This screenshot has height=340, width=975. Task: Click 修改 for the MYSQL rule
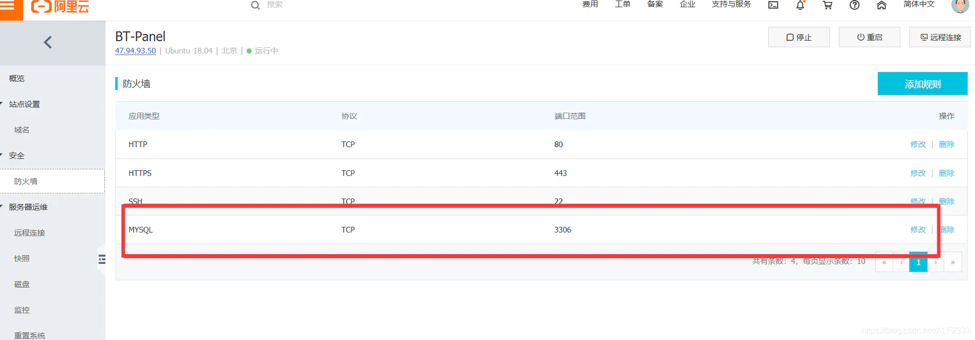[x=918, y=230]
